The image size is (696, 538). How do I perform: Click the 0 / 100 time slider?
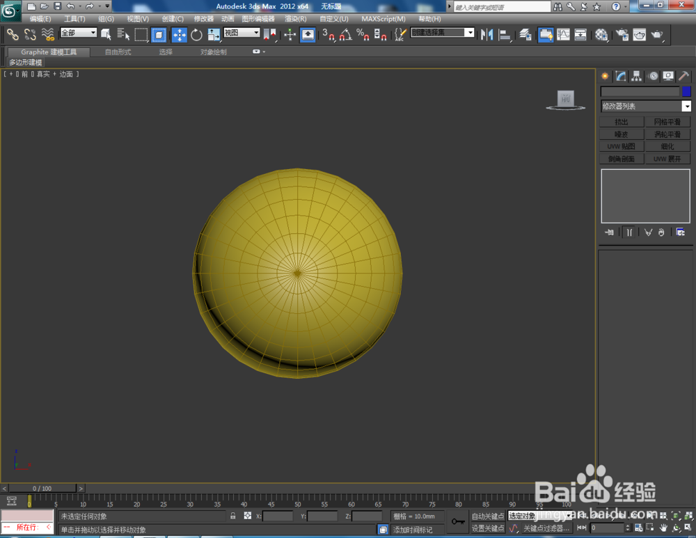[x=42, y=489]
